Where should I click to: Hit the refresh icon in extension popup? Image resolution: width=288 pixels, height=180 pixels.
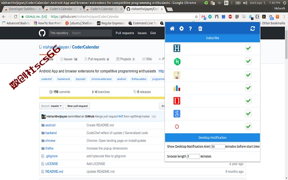252,28
